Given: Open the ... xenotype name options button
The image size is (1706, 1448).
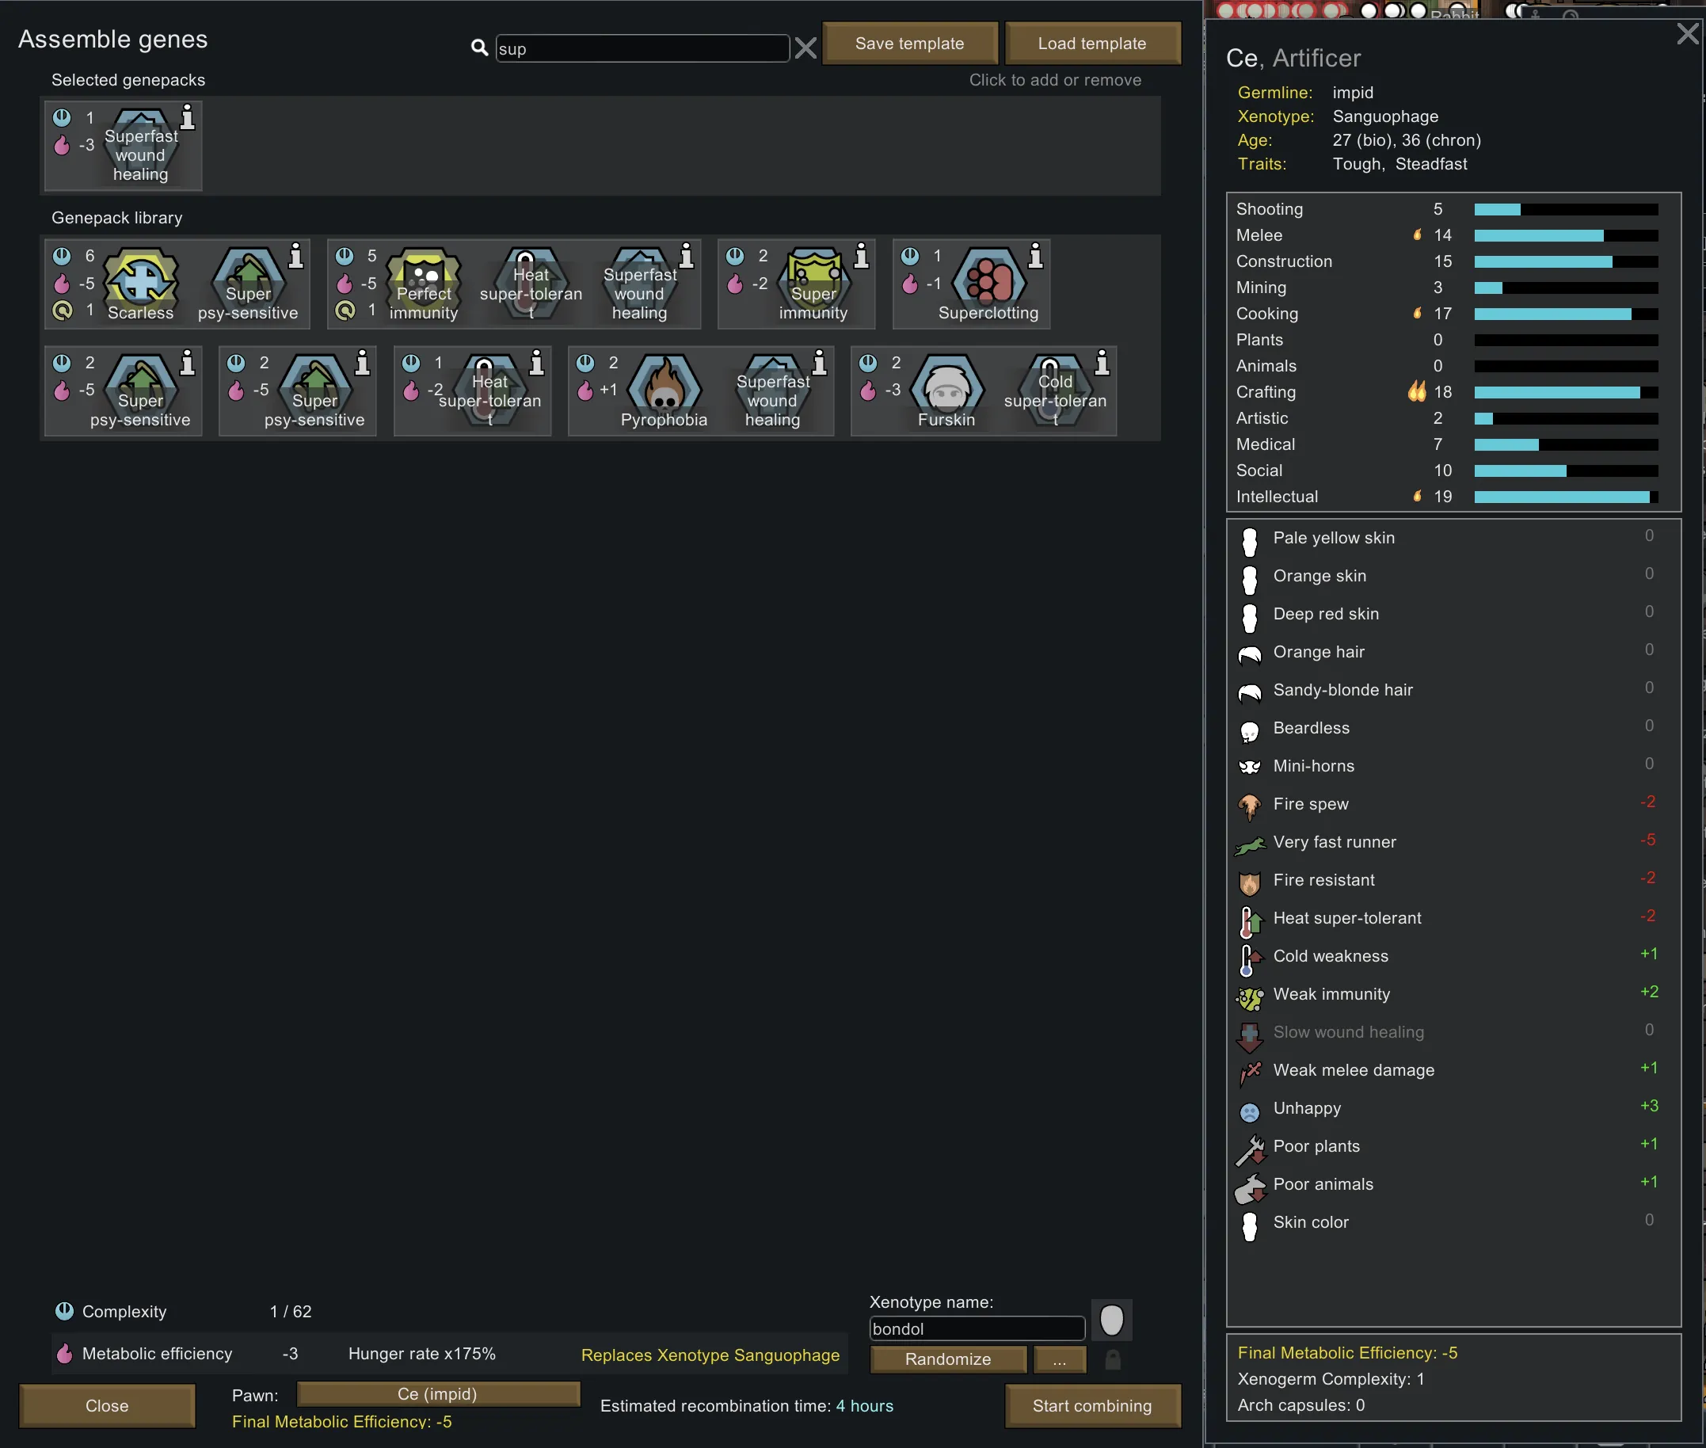Looking at the screenshot, I should 1060,1360.
